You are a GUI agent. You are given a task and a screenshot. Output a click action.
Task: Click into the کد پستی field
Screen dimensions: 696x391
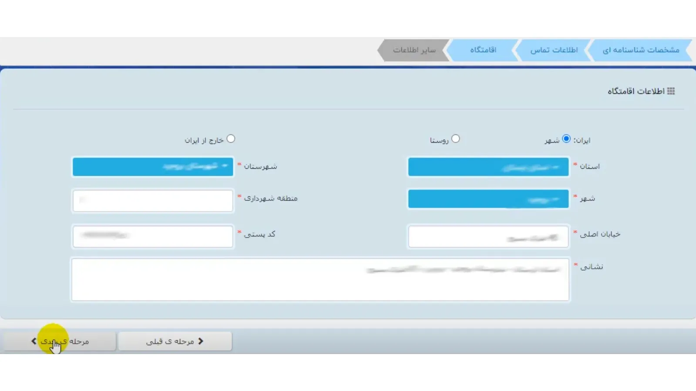(153, 236)
